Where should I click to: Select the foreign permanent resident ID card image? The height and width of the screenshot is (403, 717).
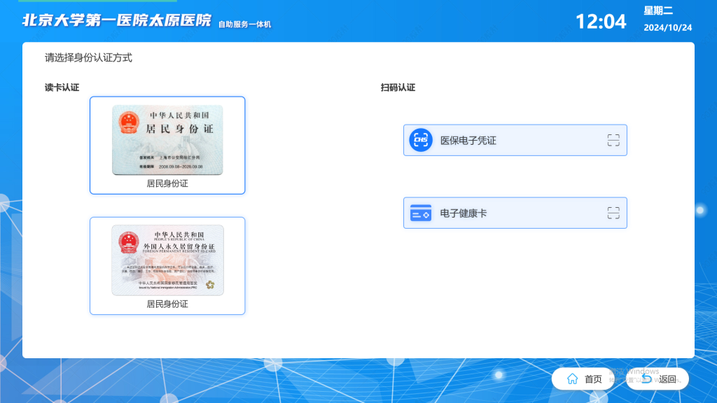[x=167, y=260]
